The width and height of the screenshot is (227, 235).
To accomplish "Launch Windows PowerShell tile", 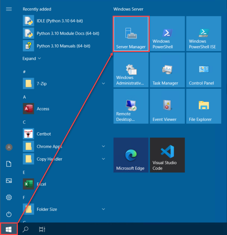I will [x=167, y=34].
